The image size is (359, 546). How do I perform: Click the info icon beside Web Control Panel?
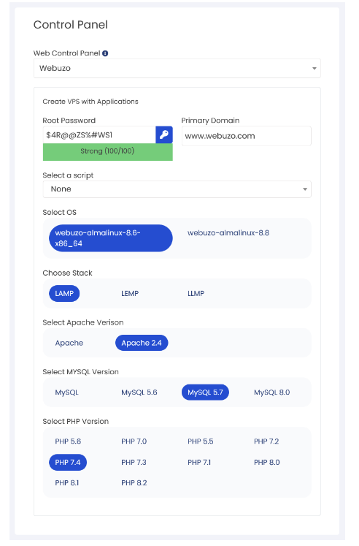105,53
